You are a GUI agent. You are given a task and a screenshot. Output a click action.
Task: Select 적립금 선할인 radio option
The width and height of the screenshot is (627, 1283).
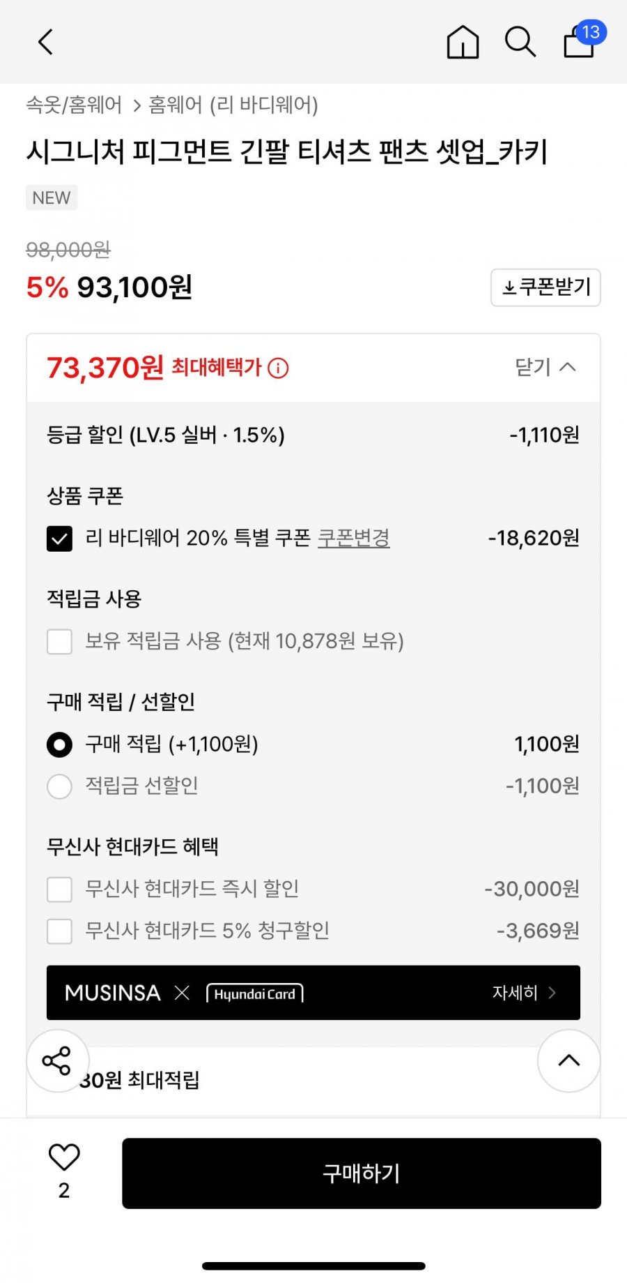(59, 786)
